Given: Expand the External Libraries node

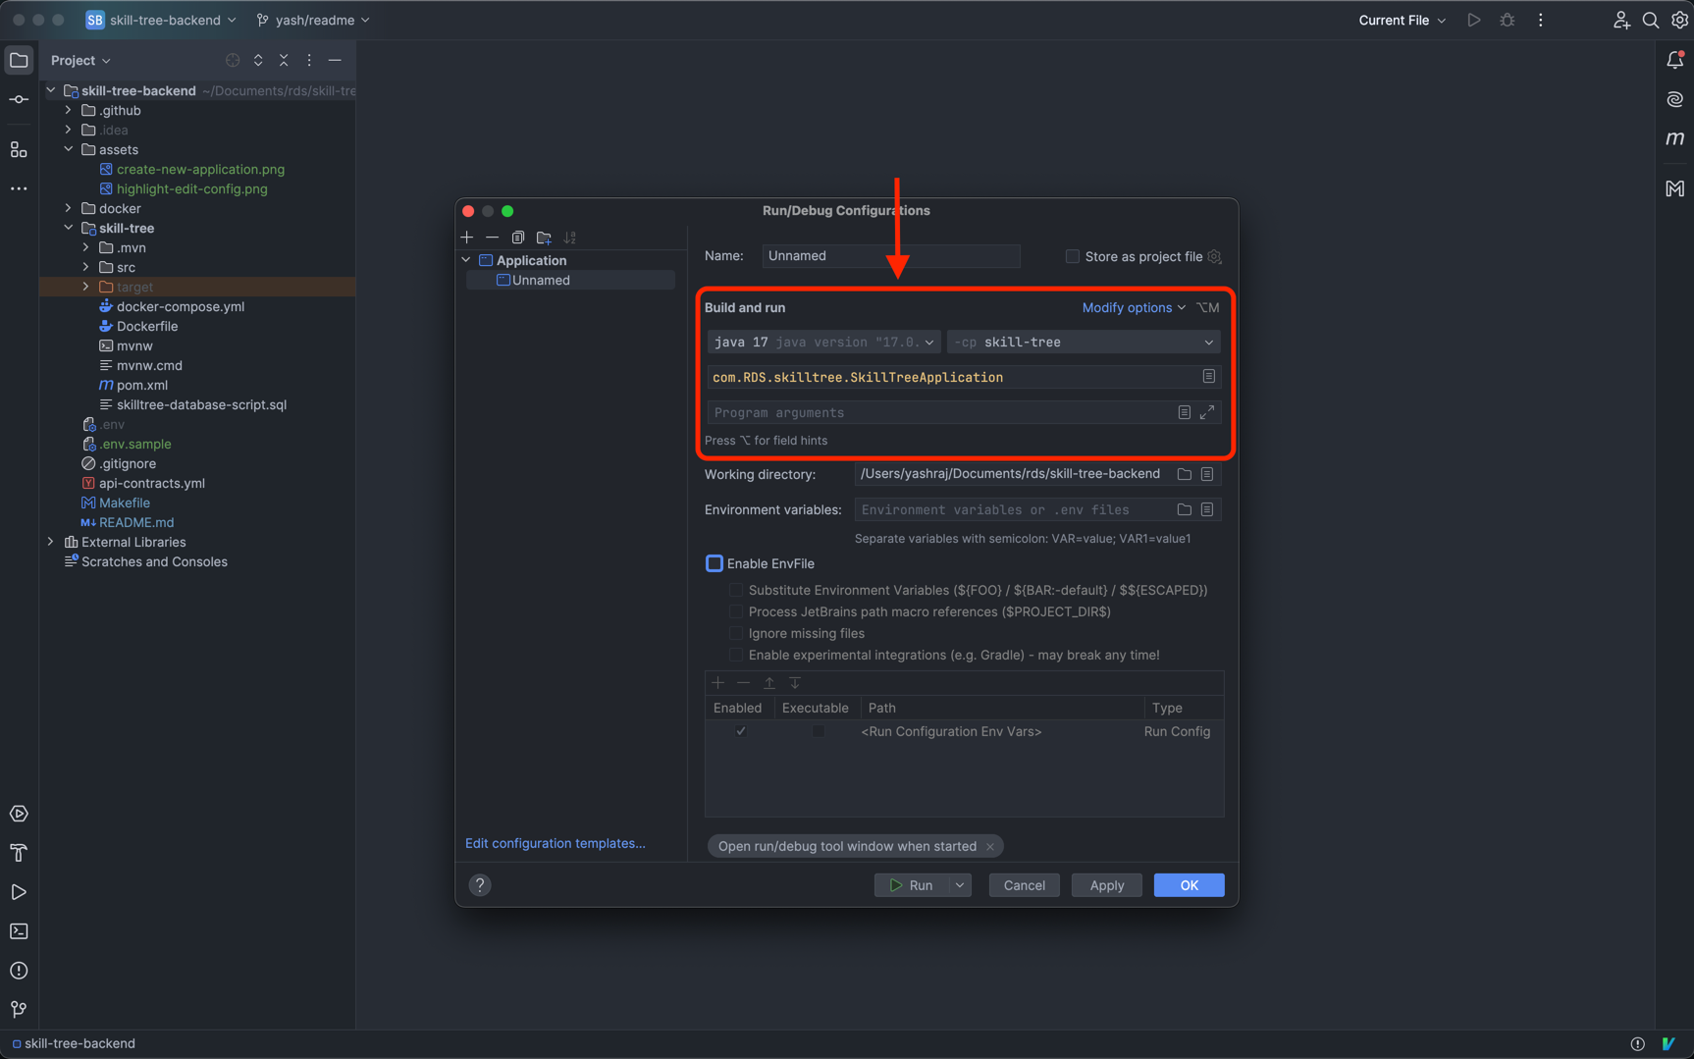Looking at the screenshot, I should coord(51,542).
